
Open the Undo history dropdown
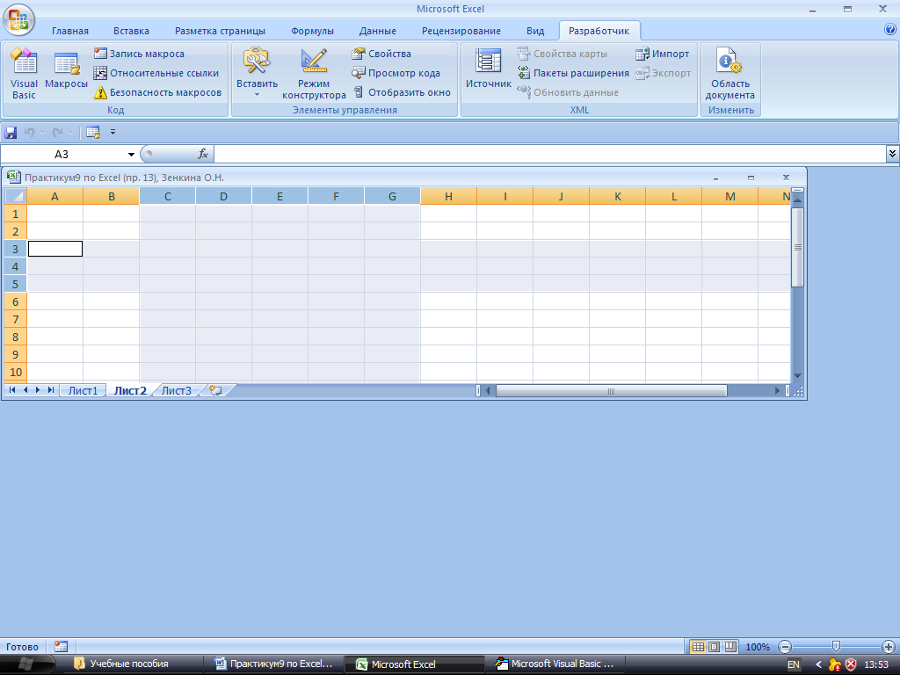[x=42, y=133]
